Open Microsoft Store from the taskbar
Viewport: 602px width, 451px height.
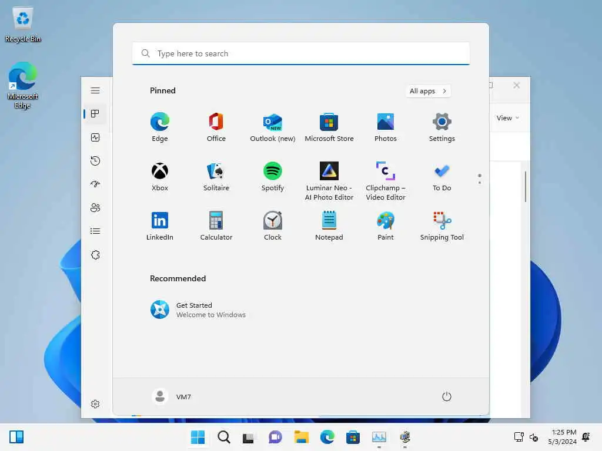coord(353,437)
